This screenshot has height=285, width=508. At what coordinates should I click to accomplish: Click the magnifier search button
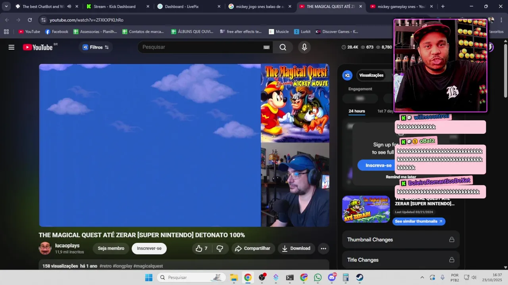click(x=283, y=47)
